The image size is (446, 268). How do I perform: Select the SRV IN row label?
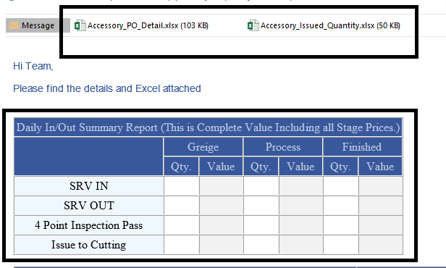pyautogui.click(x=89, y=186)
